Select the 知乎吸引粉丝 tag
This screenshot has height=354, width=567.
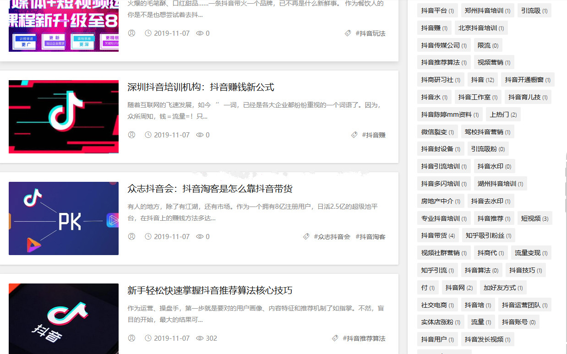pos(488,235)
